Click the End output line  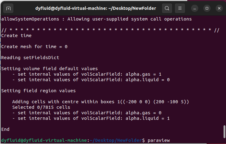pos(5,129)
